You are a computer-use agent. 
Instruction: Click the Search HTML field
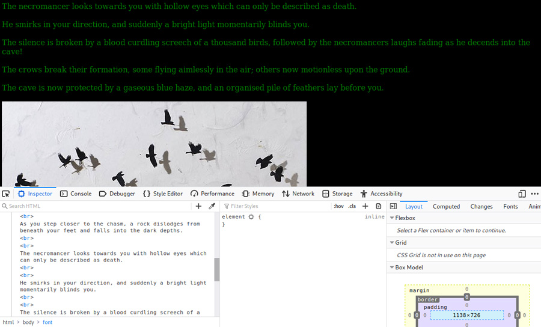pyautogui.click(x=97, y=206)
